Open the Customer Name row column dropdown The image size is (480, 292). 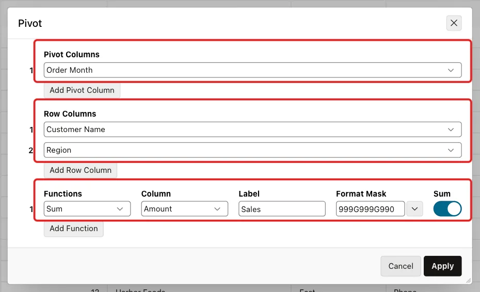point(252,129)
